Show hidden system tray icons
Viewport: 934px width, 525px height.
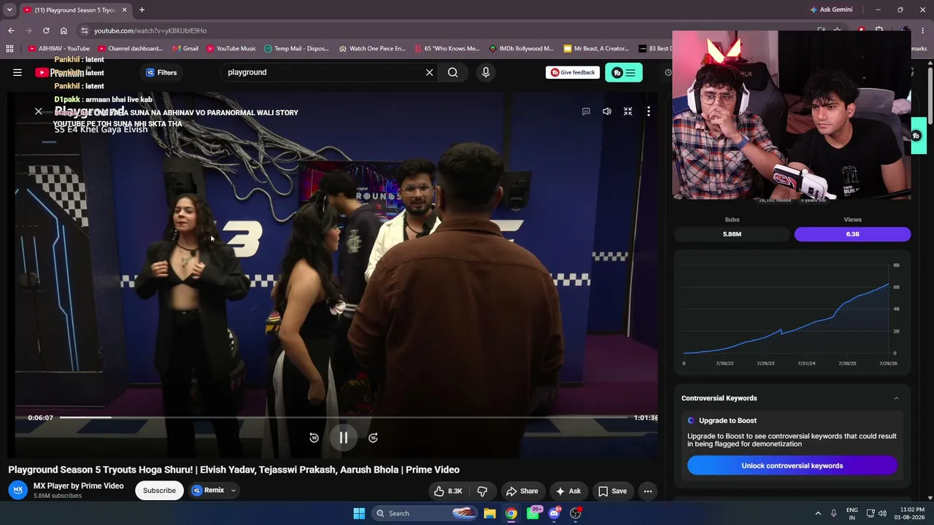pos(818,513)
